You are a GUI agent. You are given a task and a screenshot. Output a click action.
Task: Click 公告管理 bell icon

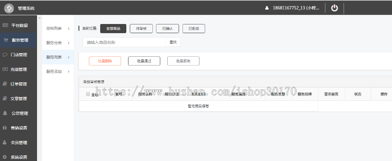pyautogui.click(x=5, y=113)
